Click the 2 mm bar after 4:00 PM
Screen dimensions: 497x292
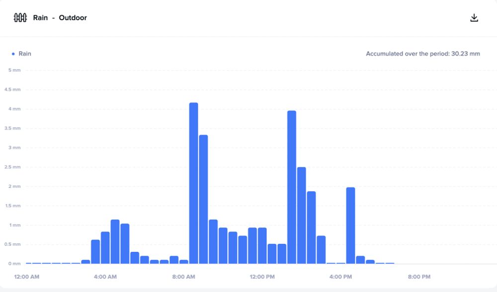point(350,225)
